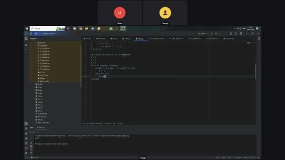Viewport: 285px width, 160px height.
Task: Click the CRLF line separator in status bar
Action: (224, 158)
